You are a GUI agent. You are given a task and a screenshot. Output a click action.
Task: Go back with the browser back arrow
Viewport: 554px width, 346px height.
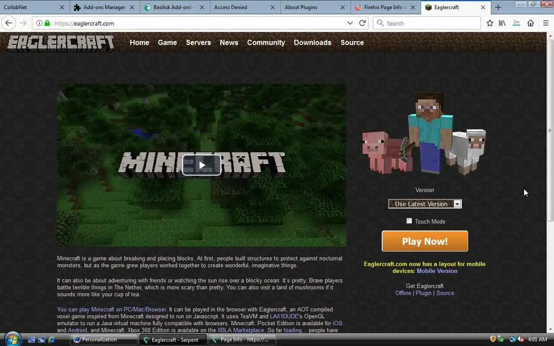click(x=9, y=23)
